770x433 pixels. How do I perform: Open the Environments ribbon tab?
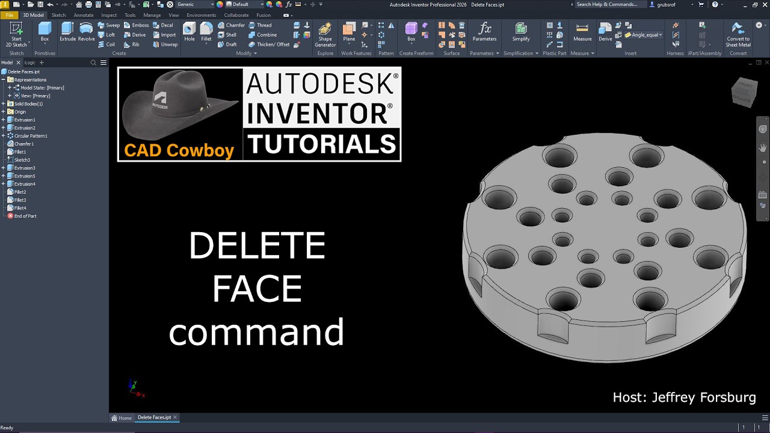(201, 15)
